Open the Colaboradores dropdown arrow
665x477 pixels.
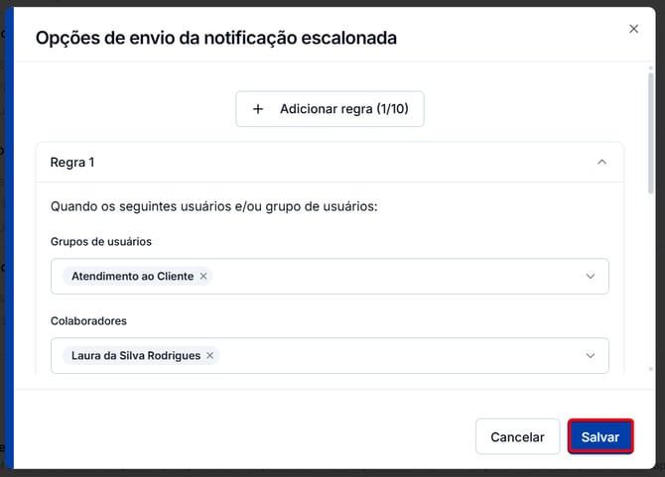click(x=591, y=355)
